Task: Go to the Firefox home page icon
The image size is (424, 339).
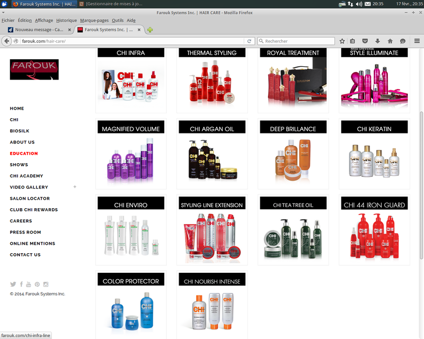Action: tap(390, 41)
